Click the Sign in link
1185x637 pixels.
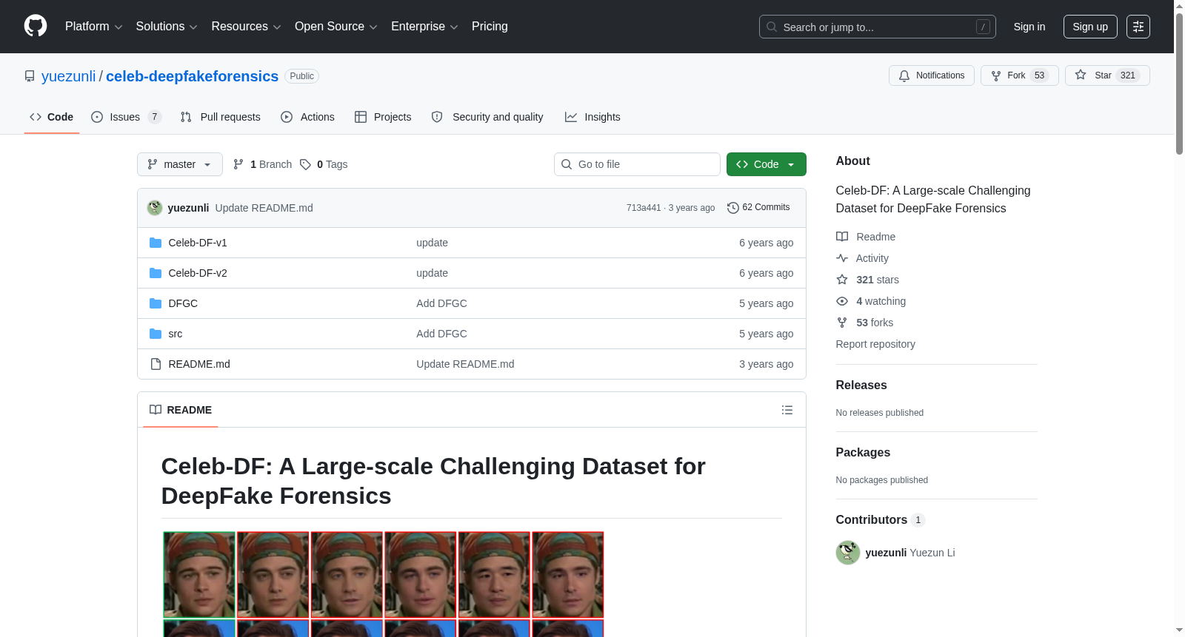click(1029, 27)
